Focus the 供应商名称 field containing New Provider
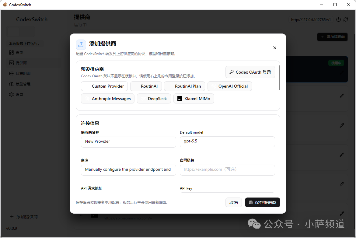 tap(129, 142)
